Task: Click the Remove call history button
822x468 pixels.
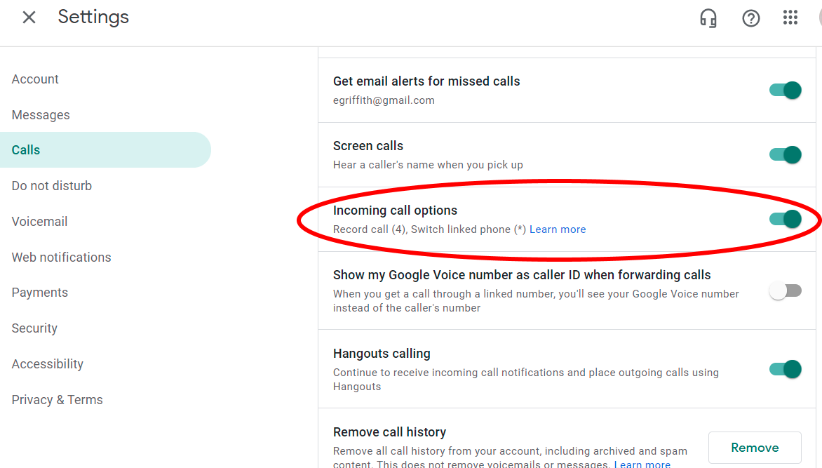Action: click(755, 448)
